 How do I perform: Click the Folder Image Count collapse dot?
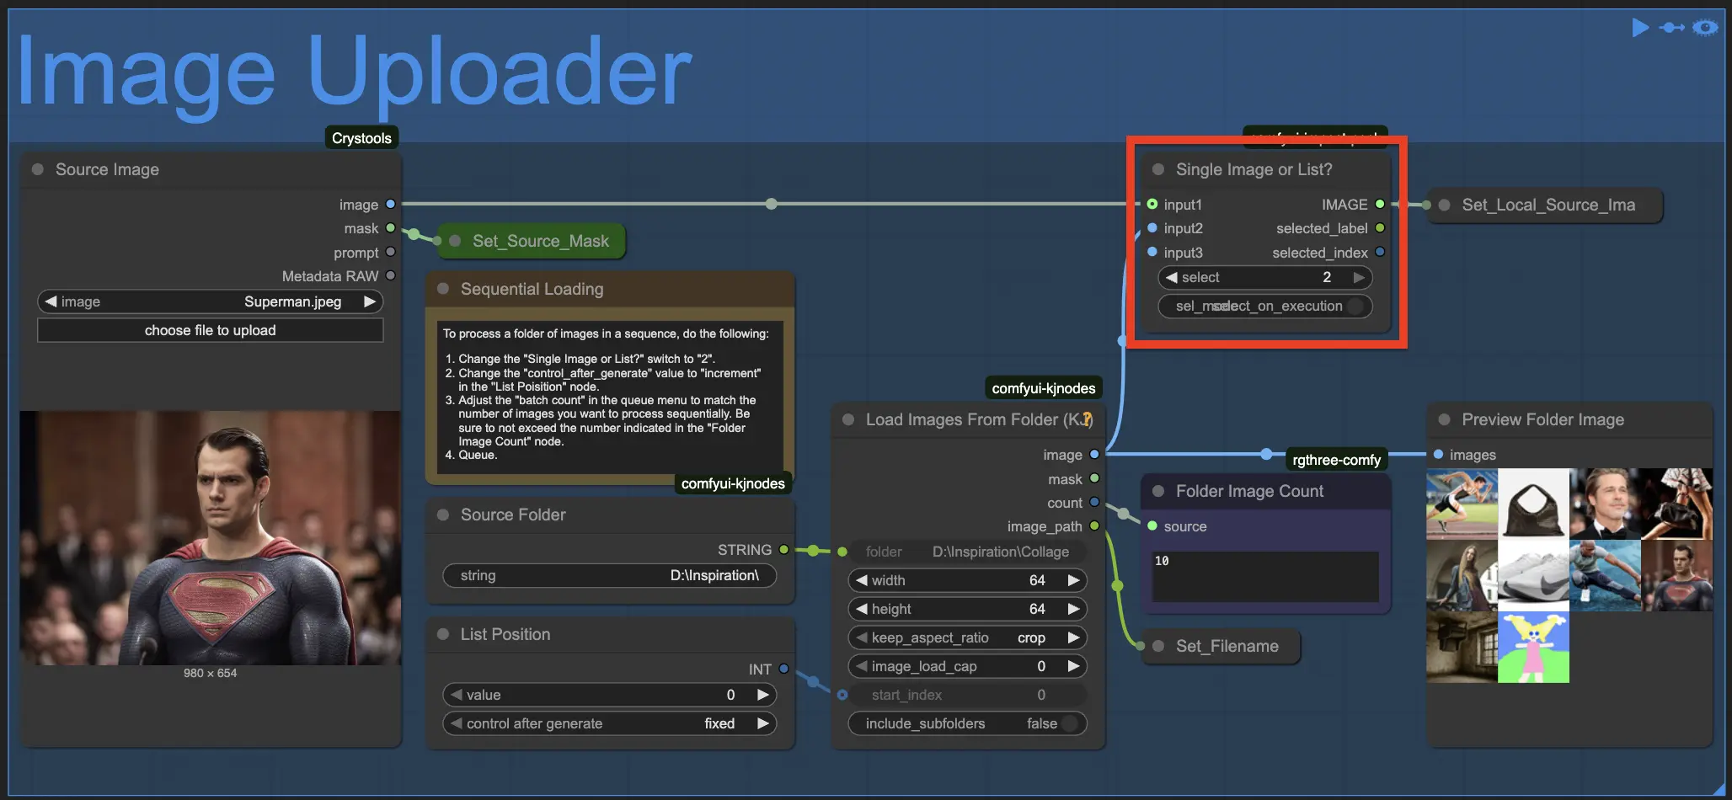point(1158,491)
